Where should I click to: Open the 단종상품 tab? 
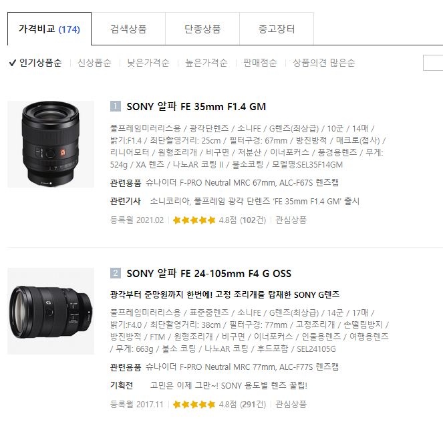(202, 29)
